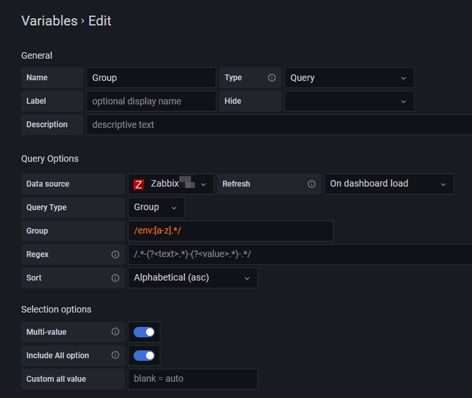
Task: Disable the Multi-value switch
Action: (x=144, y=332)
